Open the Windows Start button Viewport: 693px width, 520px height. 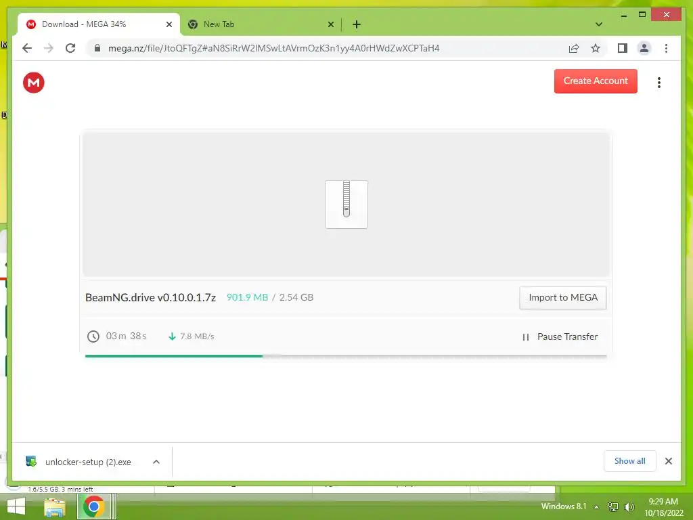(16, 506)
